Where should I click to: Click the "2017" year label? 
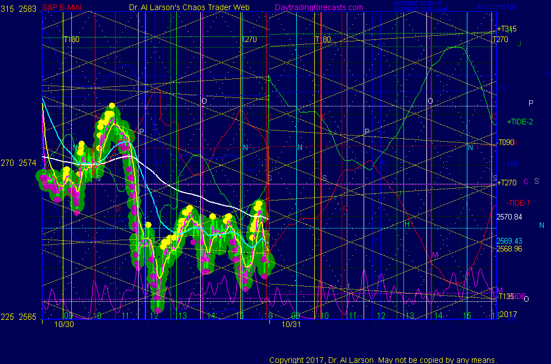(508, 314)
